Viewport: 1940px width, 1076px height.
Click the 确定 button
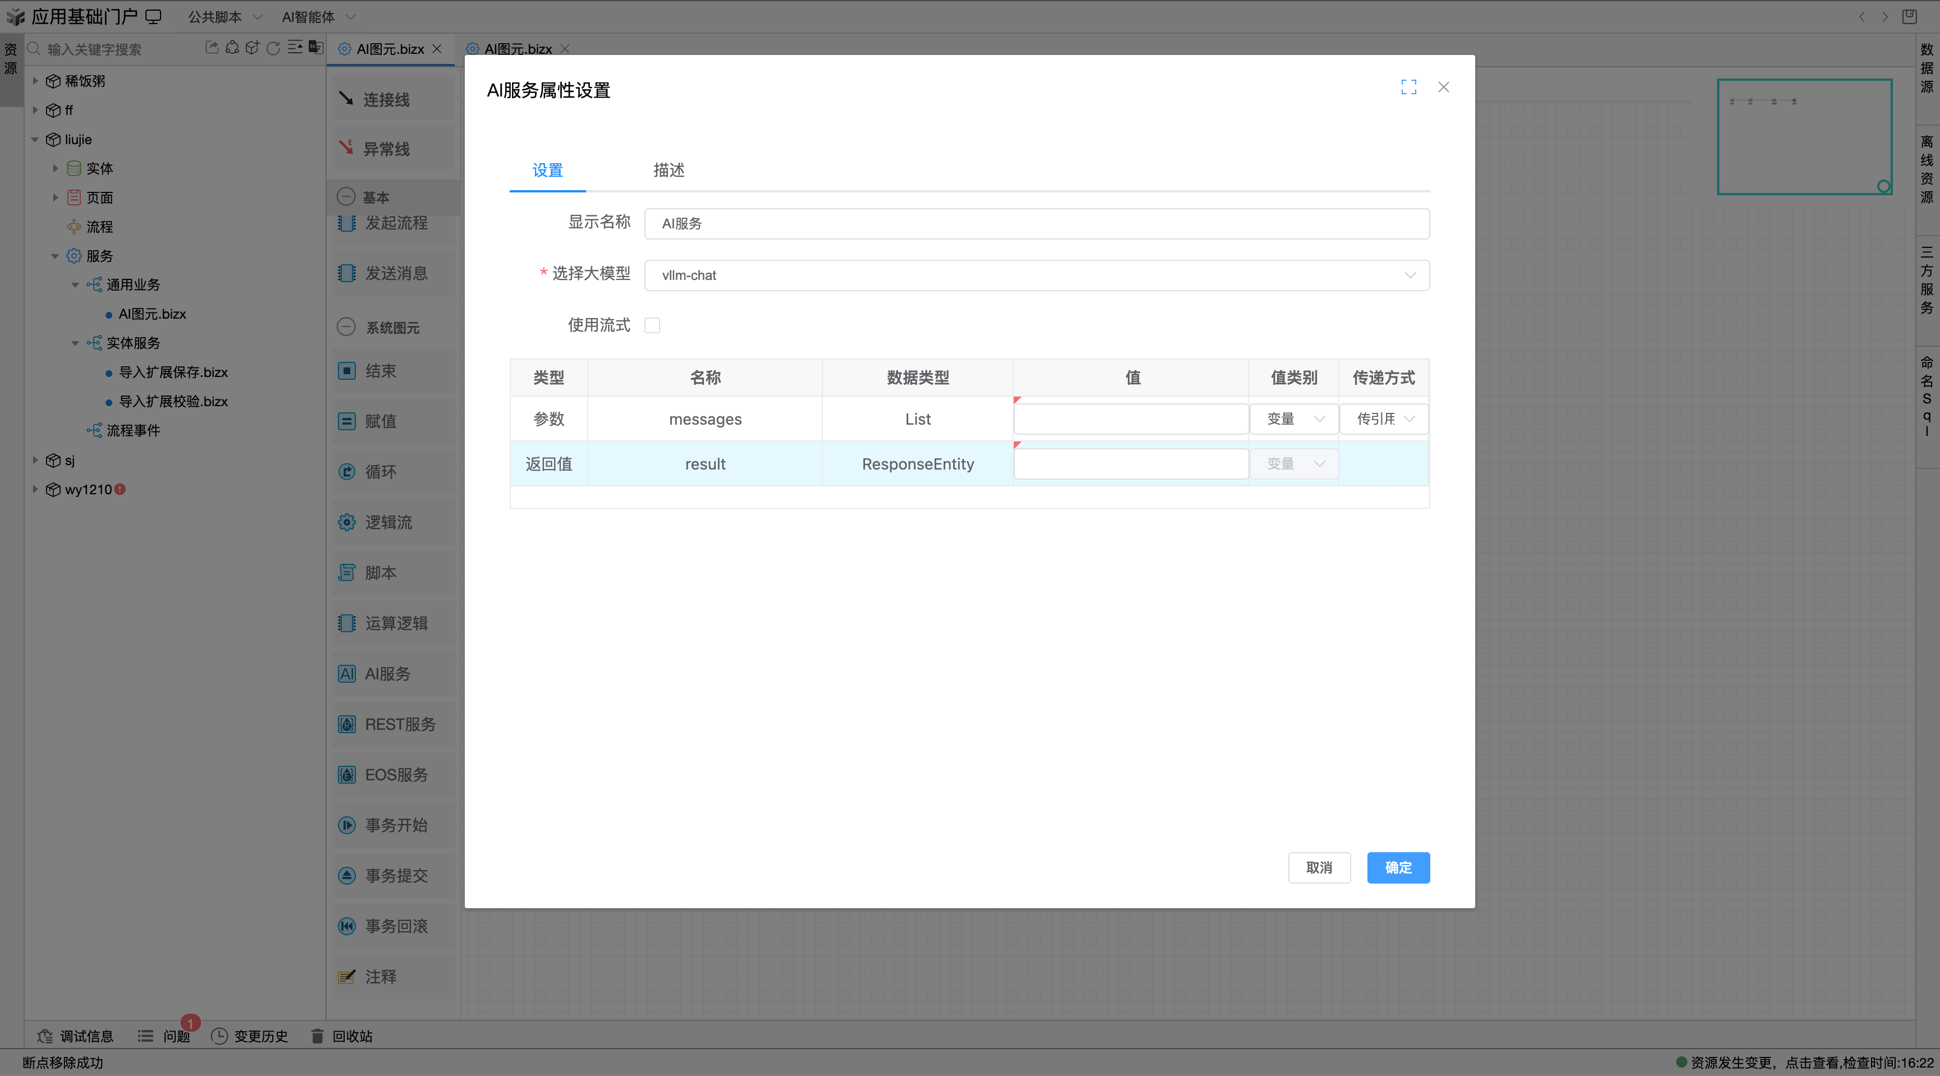point(1398,867)
